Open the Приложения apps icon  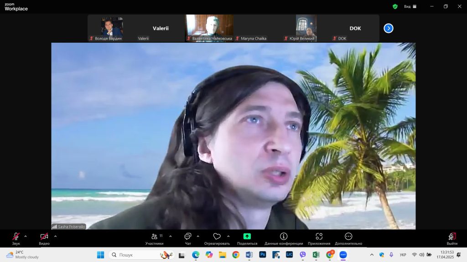point(319,237)
